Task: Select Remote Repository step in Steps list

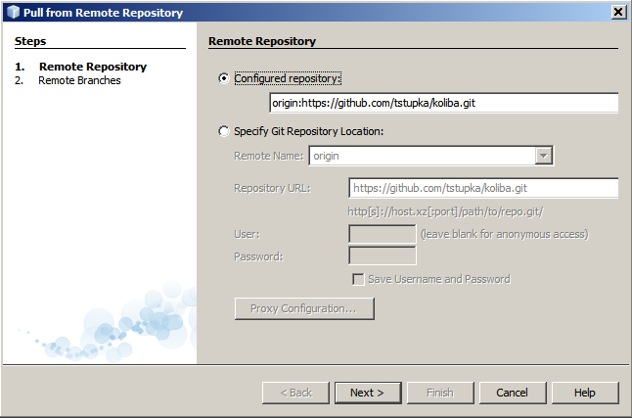Action: tap(92, 67)
